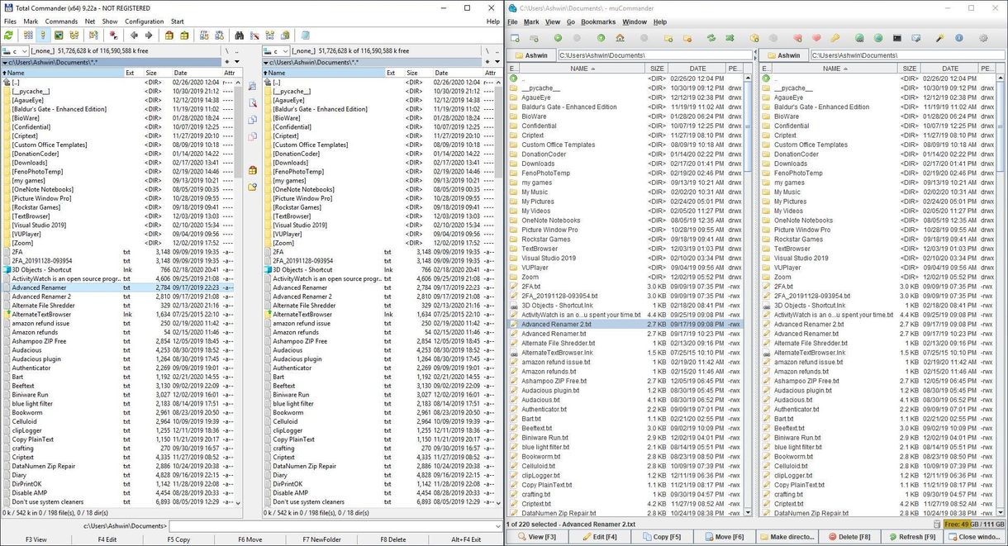Image resolution: width=1008 pixels, height=546 pixels.
Task: Click muCommander Move [F6] button
Action: 724,537
